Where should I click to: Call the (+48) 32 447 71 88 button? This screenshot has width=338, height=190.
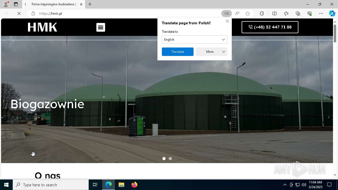(x=270, y=27)
